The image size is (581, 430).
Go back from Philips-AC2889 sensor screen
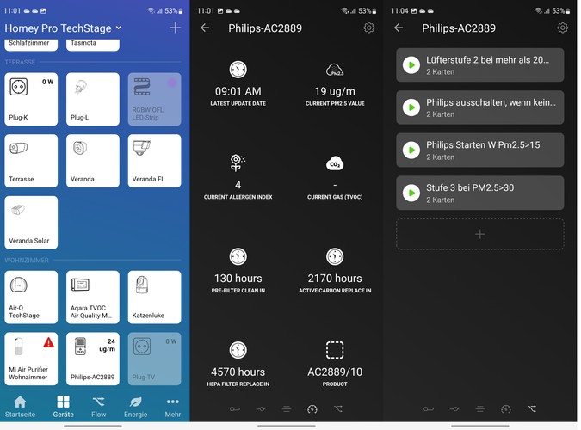205,28
